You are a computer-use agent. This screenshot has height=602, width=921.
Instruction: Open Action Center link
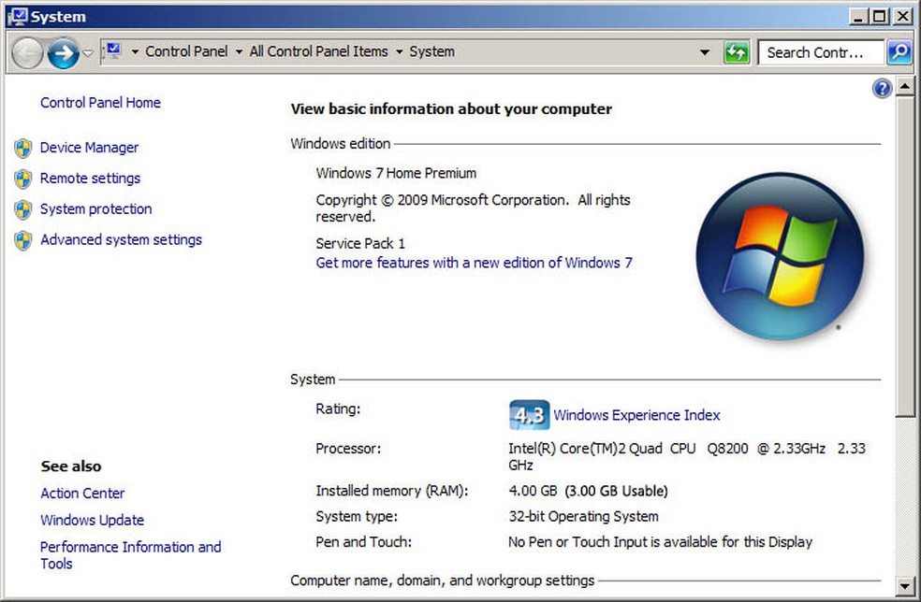[82, 494]
